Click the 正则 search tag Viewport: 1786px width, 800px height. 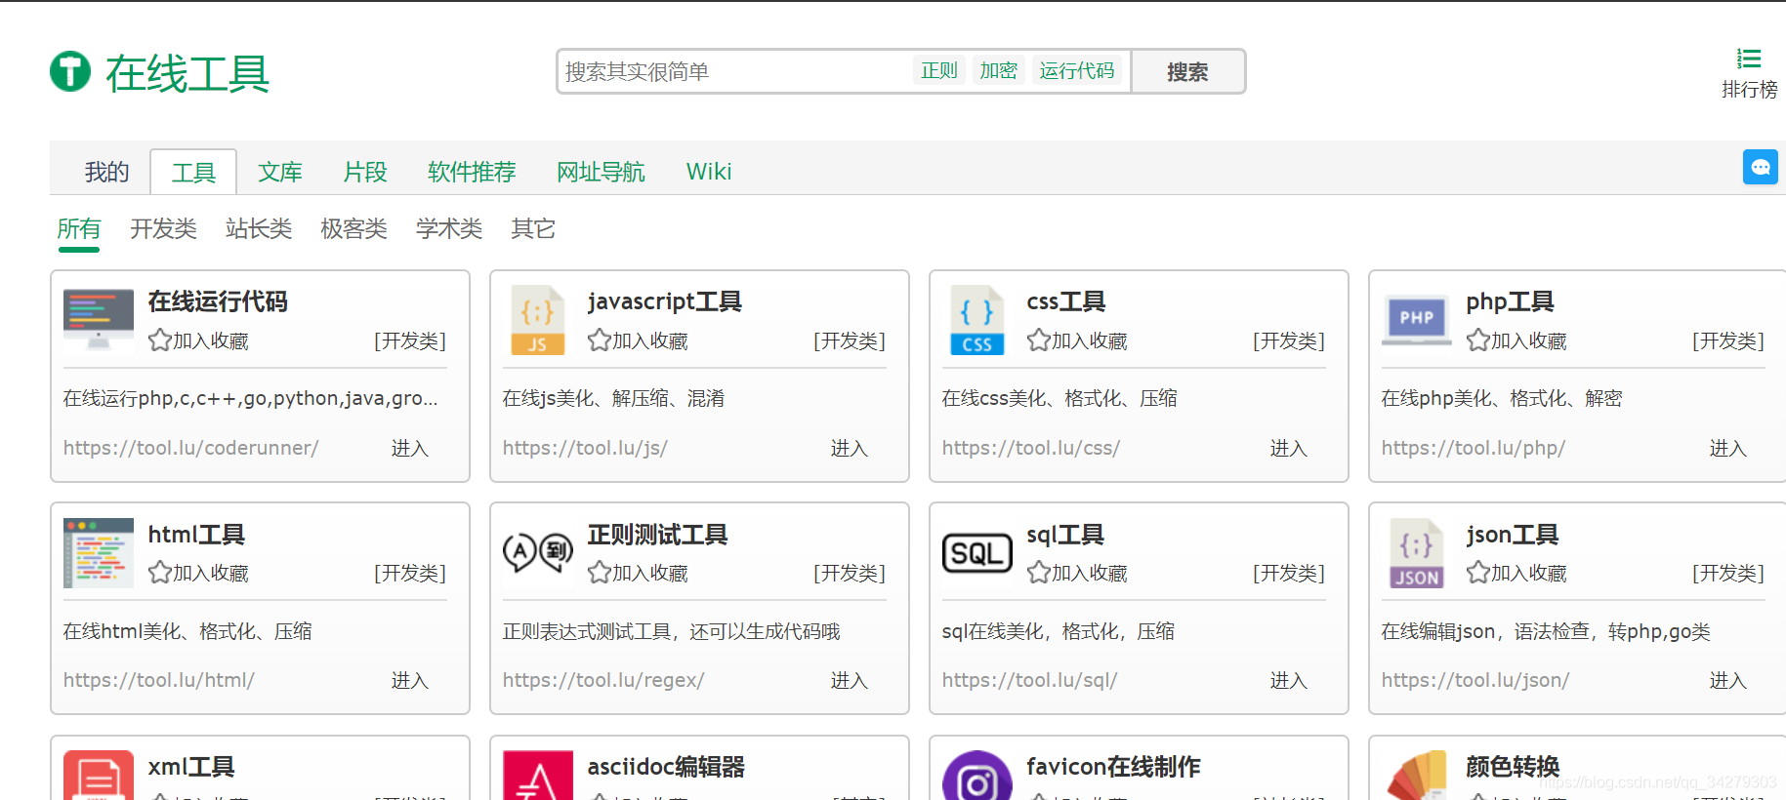coord(939,70)
